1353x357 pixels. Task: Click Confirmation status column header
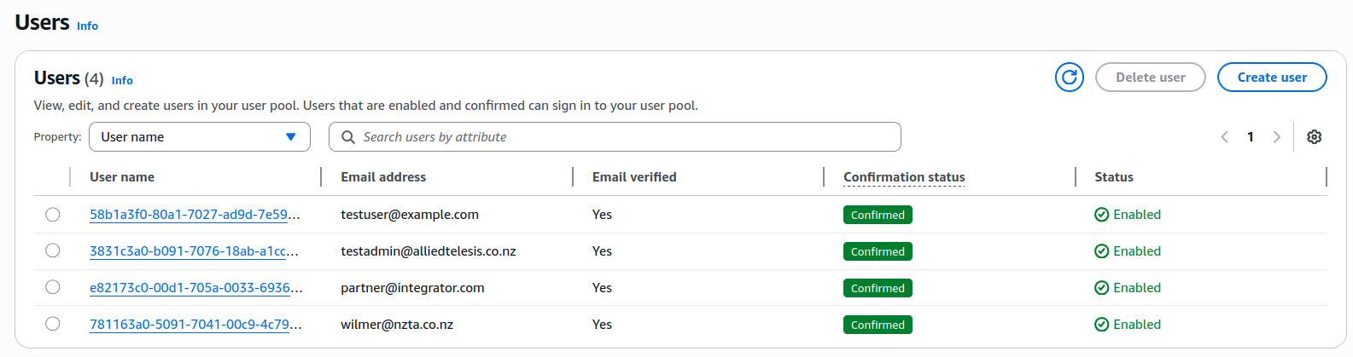point(904,177)
